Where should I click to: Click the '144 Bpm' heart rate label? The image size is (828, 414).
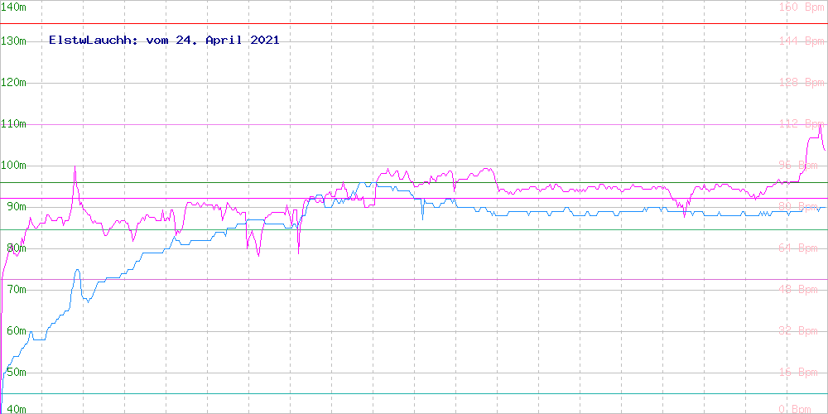[x=801, y=41]
